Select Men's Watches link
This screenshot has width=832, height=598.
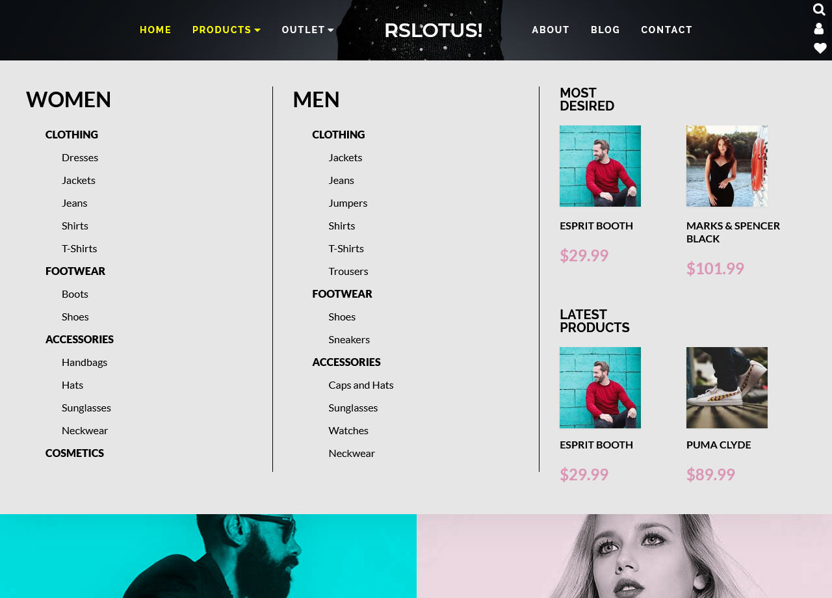[x=348, y=430]
